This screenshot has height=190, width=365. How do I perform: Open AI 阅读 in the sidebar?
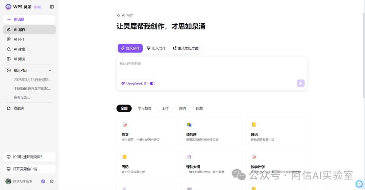pyautogui.click(x=29, y=59)
